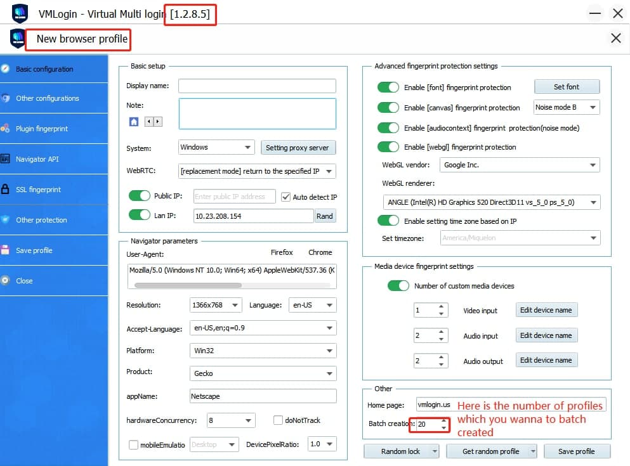Image resolution: width=630 pixels, height=466 pixels.
Task: Expand the WebGL vendor dropdown
Action: [x=520, y=165]
